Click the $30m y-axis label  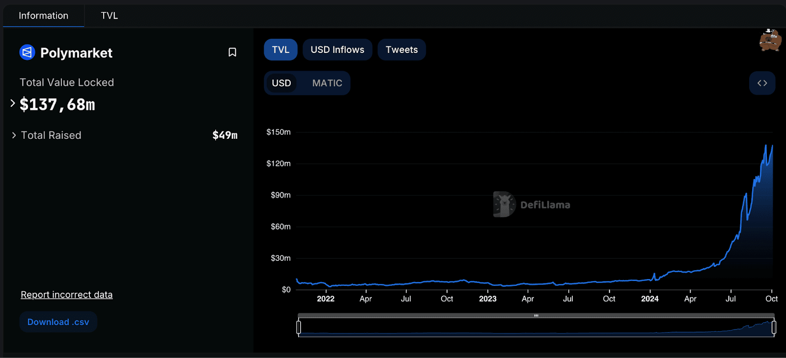(281, 258)
